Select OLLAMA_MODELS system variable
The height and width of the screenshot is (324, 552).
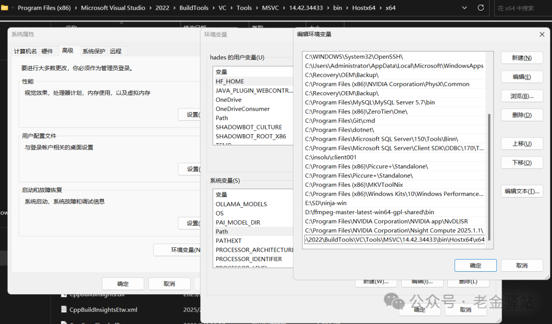click(x=254, y=204)
